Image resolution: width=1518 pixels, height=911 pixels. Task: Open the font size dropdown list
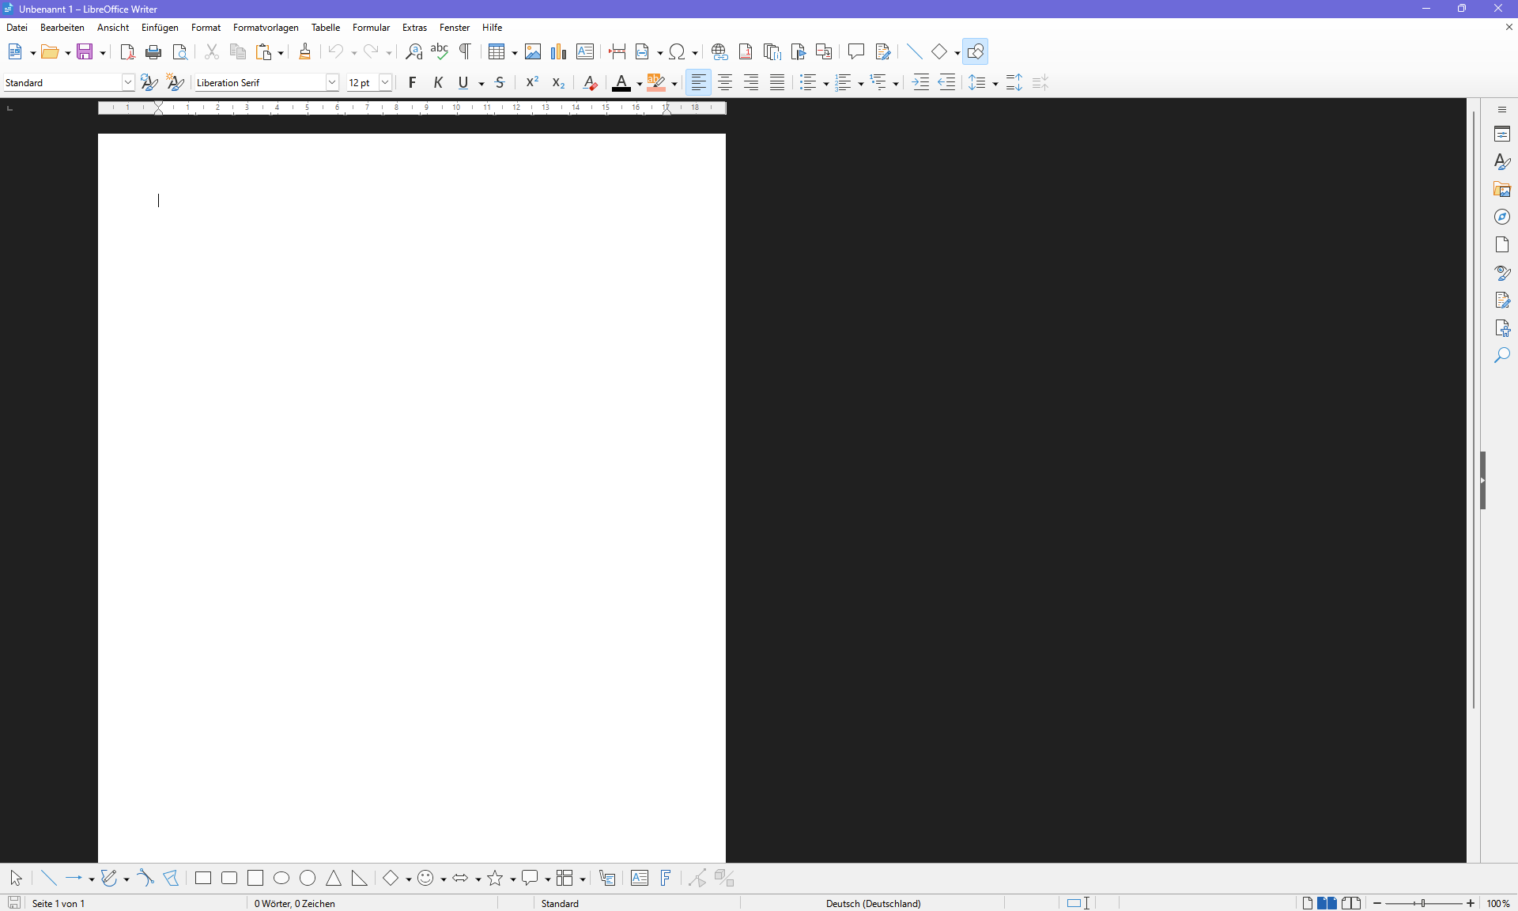point(385,82)
